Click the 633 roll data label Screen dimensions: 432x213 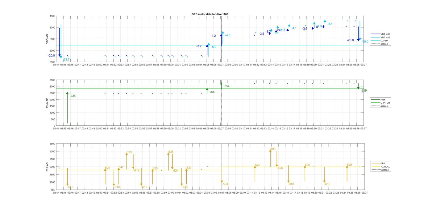(129, 152)
